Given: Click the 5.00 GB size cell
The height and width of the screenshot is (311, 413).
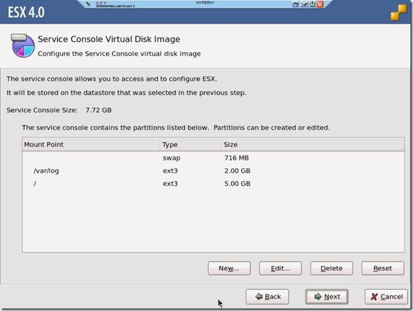Looking at the screenshot, I should (x=237, y=184).
